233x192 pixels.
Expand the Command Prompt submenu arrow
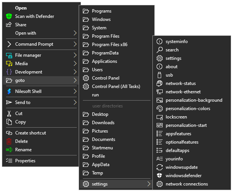click(75, 44)
